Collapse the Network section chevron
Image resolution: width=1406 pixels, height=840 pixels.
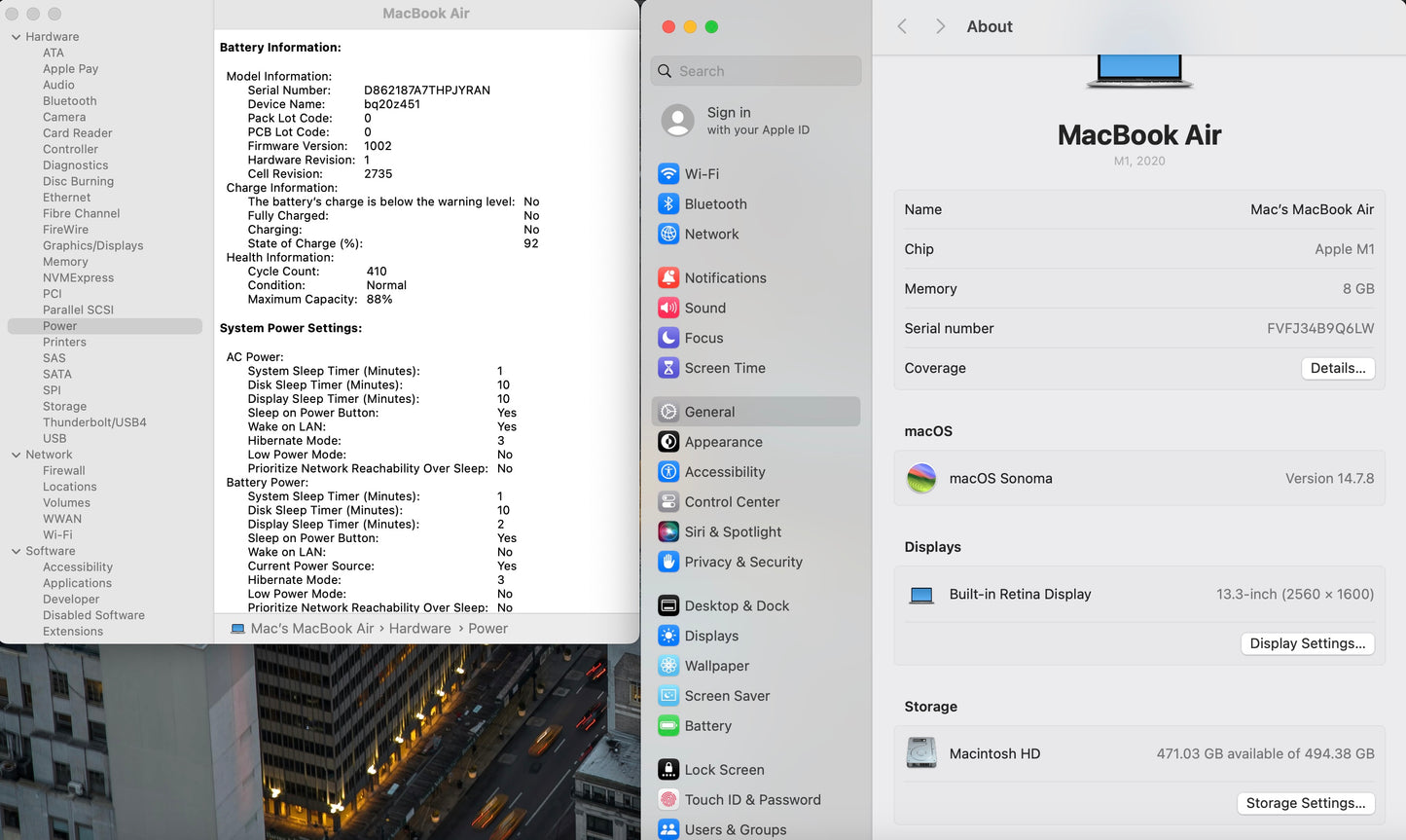pyautogui.click(x=16, y=455)
